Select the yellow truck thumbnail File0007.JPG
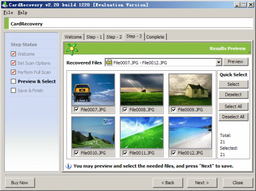Viewport: 256px width, 191px height. 93,90
